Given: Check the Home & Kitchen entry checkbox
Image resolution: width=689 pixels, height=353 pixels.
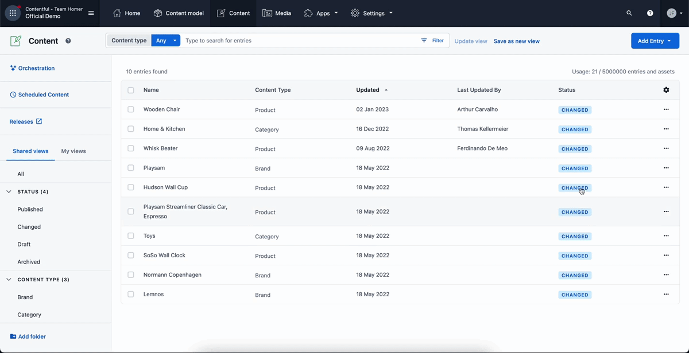Looking at the screenshot, I should (x=131, y=129).
